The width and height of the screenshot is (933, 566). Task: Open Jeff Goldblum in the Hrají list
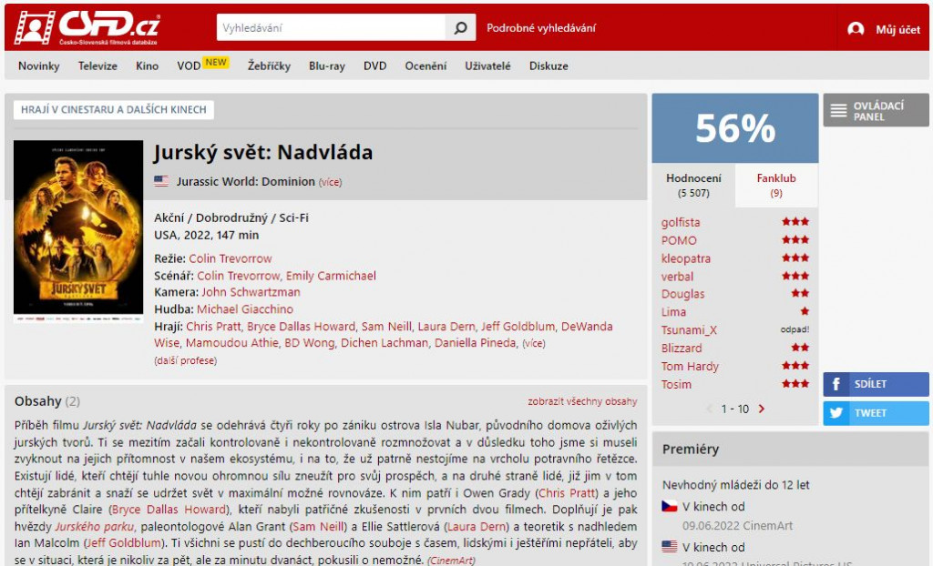pos(518,327)
